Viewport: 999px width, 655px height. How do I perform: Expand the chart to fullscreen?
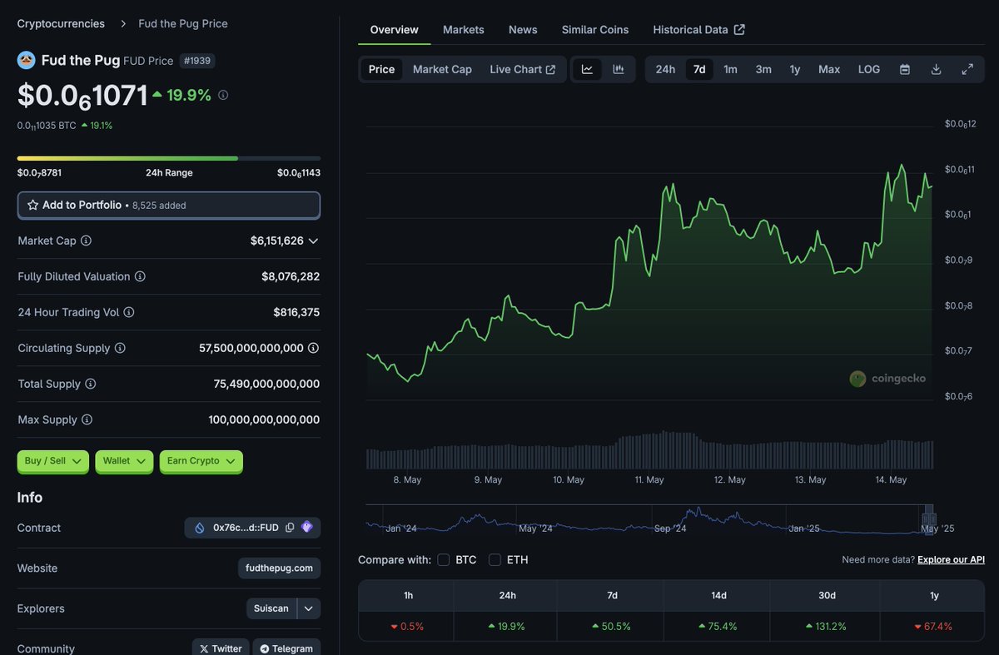coord(967,69)
